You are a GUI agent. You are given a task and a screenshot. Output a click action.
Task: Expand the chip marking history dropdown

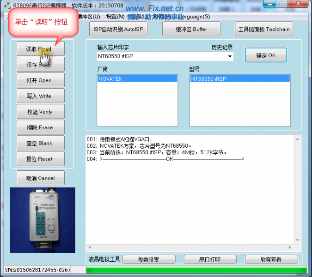pos(230,57)
